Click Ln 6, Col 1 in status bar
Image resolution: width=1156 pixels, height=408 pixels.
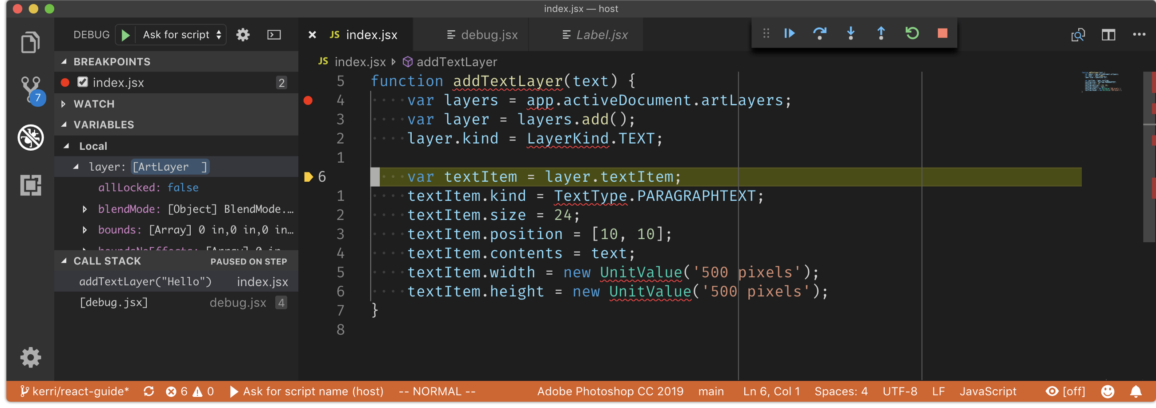[771, 392]
